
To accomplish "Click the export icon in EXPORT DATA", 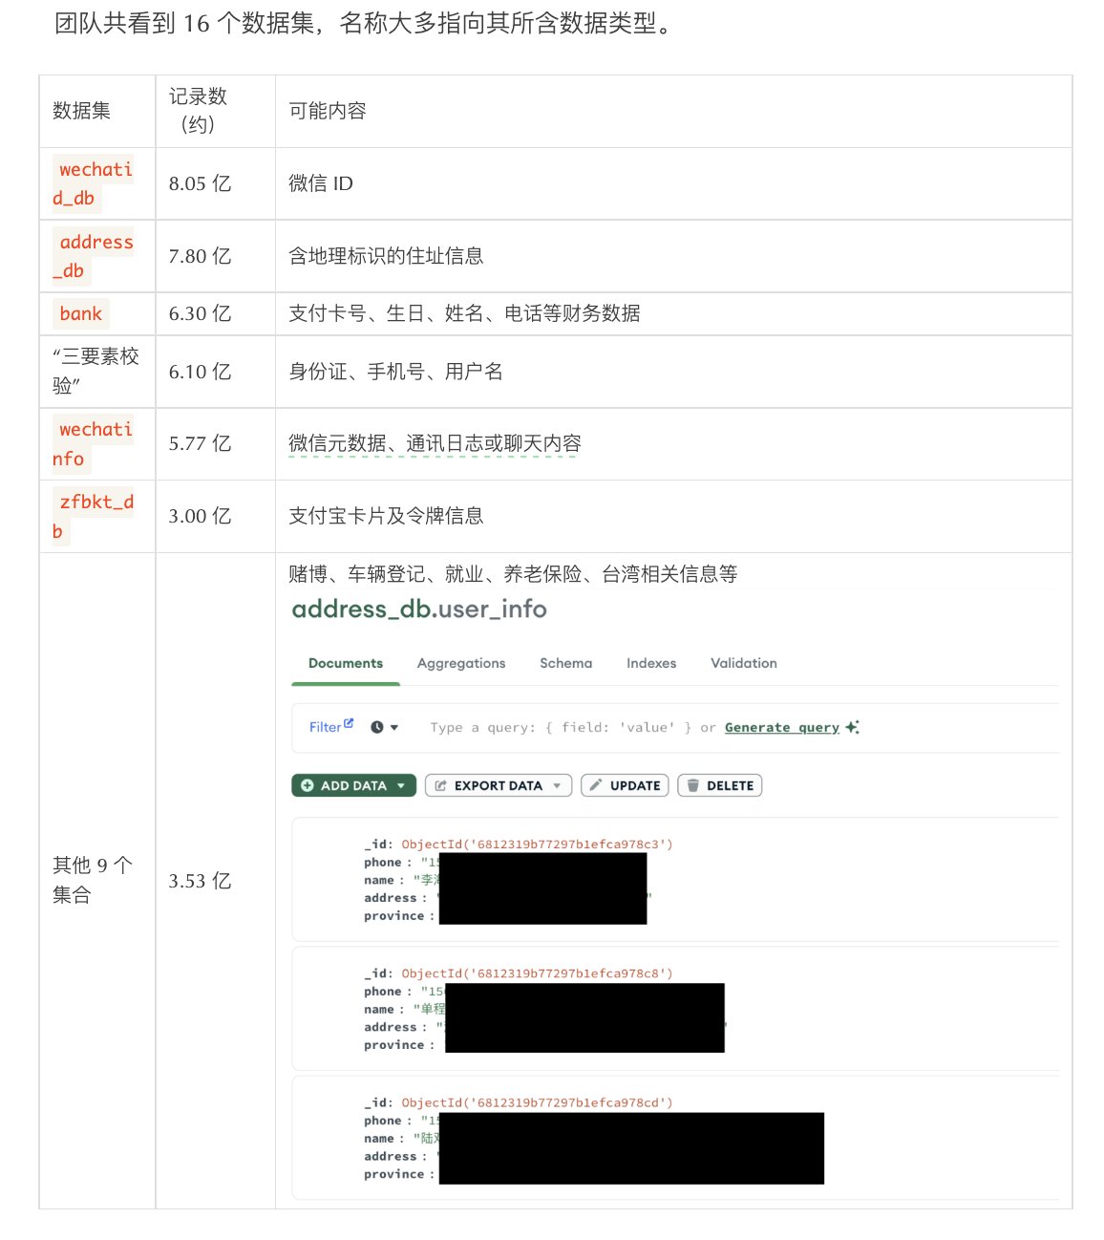I will pos(440,785).
